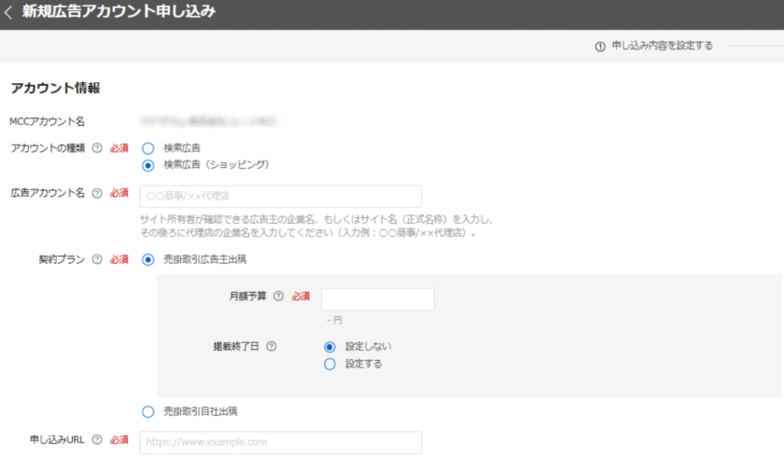Image resolution: width=784 pixels, height=458 pixels.
Task: Select 売掛取引広告主出稿 contract plan
Action: (x=147, y=259)
